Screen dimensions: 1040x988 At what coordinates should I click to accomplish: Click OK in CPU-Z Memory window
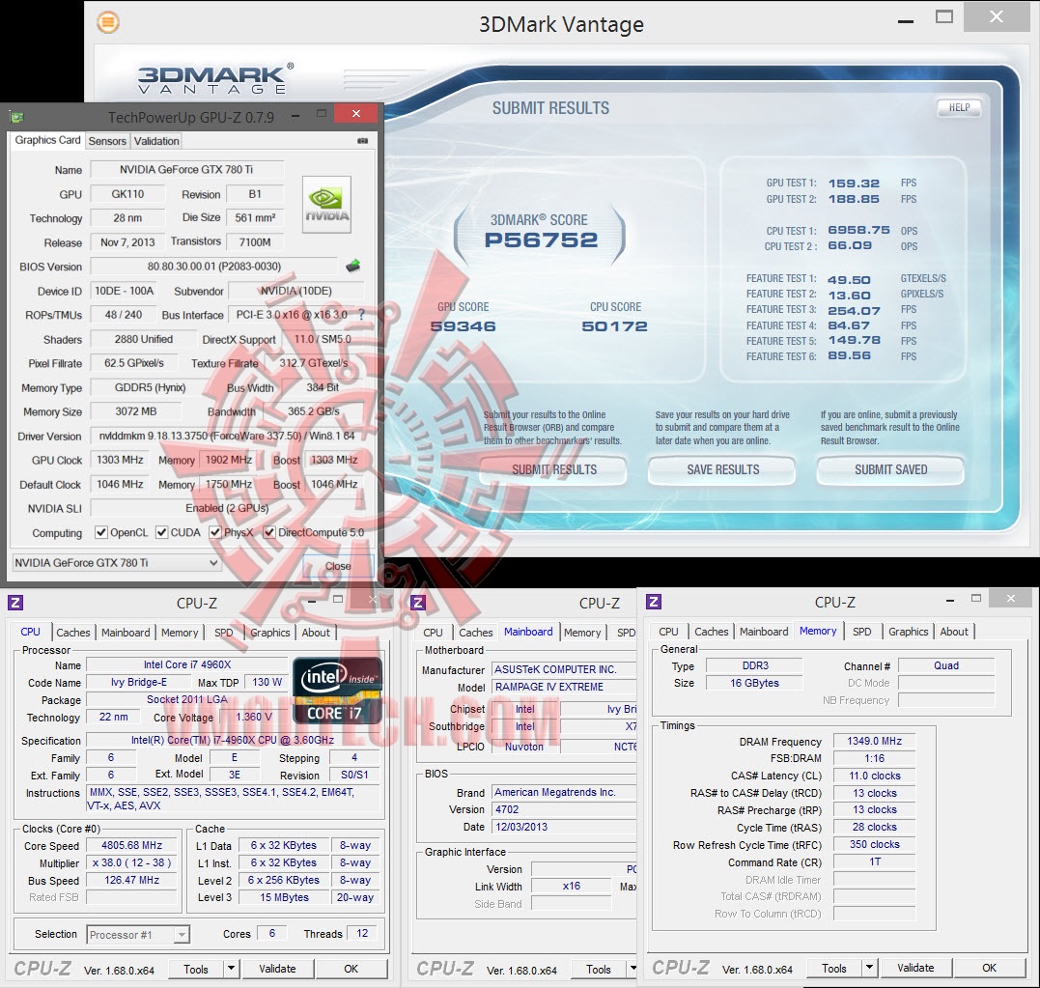point(989,968)
